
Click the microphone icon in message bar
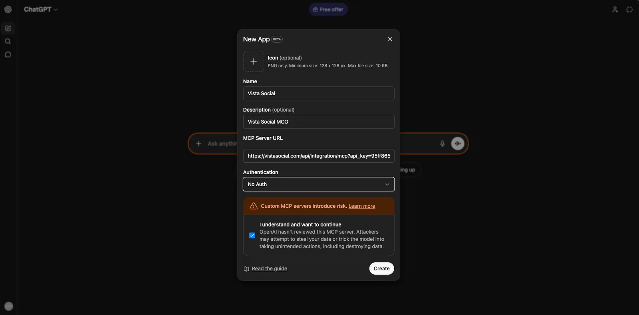click(x=443, y=143)
